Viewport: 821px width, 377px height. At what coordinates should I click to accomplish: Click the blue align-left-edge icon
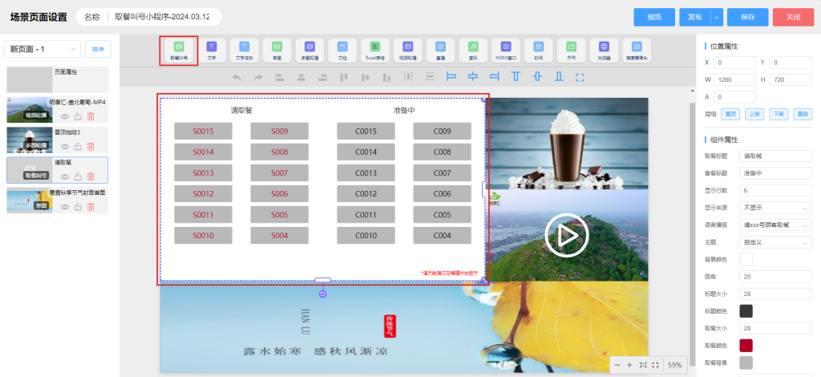click(451, 77)
